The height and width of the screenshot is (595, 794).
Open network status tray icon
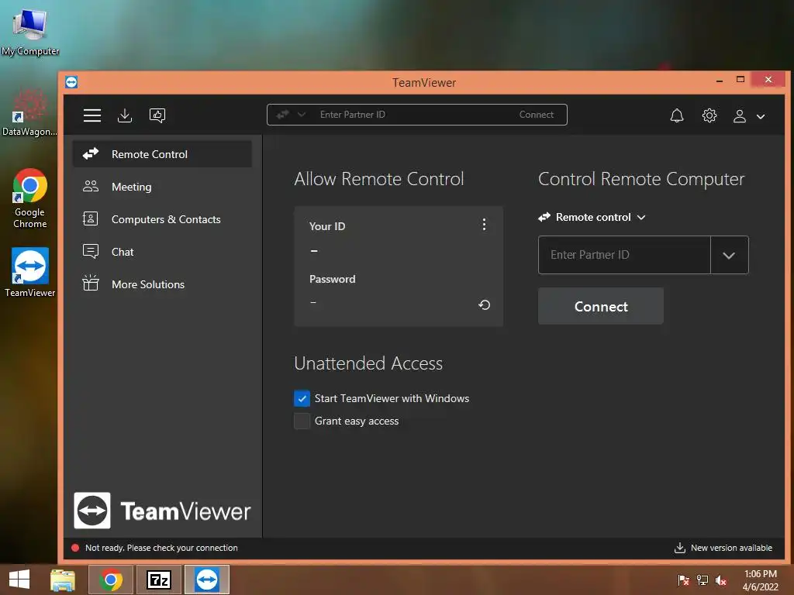pyautogui.click(x=703, y=580)
